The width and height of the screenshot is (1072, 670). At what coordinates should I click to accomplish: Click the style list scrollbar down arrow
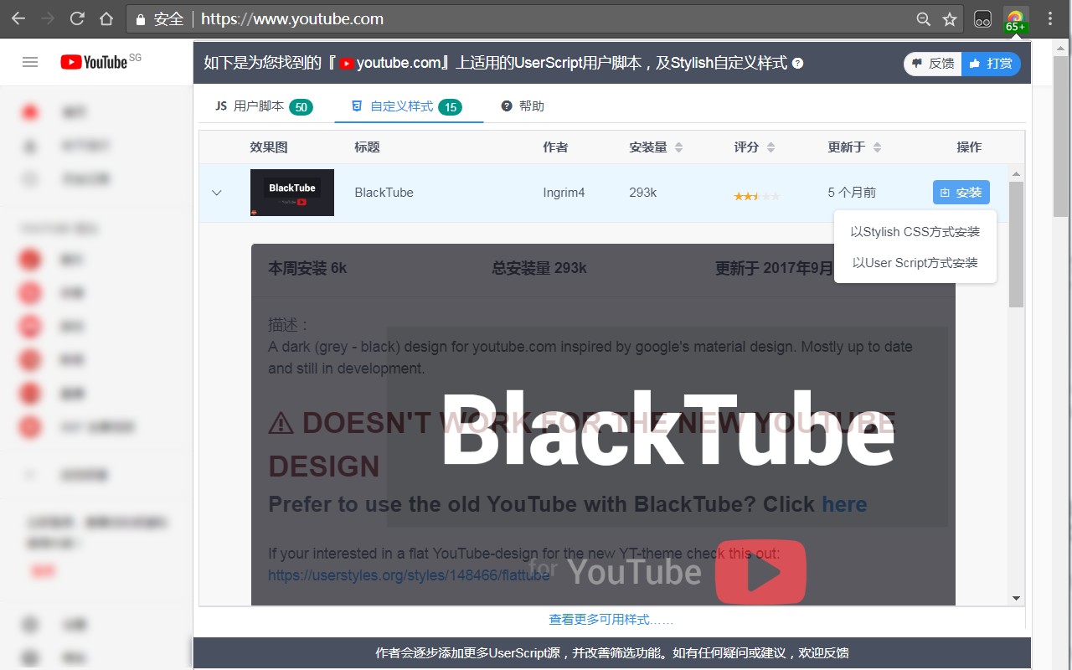[1017, 598]
